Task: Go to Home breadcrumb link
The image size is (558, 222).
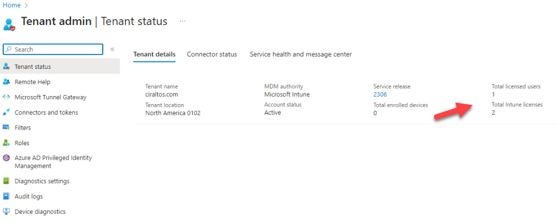Action: click(x=12, y=5)
